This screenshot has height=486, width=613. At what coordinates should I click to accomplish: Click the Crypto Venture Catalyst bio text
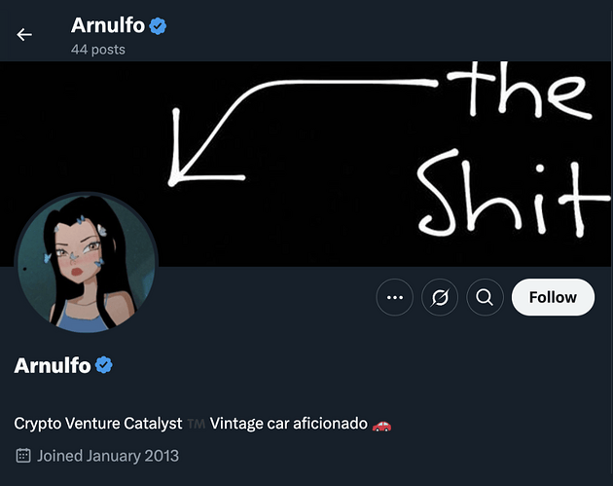coord(98,424)
